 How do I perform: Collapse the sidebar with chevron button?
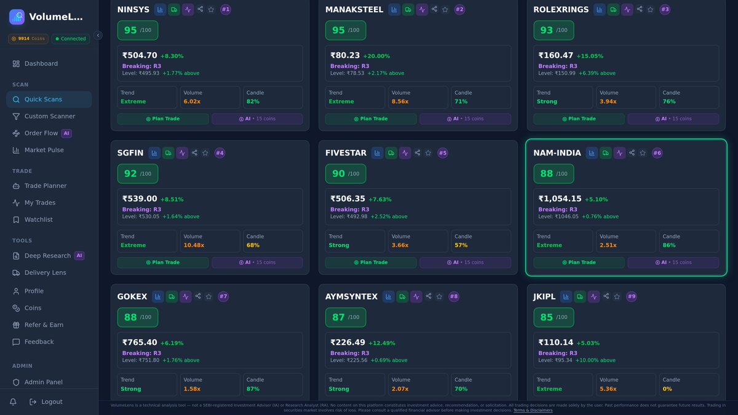click(98, 35)
